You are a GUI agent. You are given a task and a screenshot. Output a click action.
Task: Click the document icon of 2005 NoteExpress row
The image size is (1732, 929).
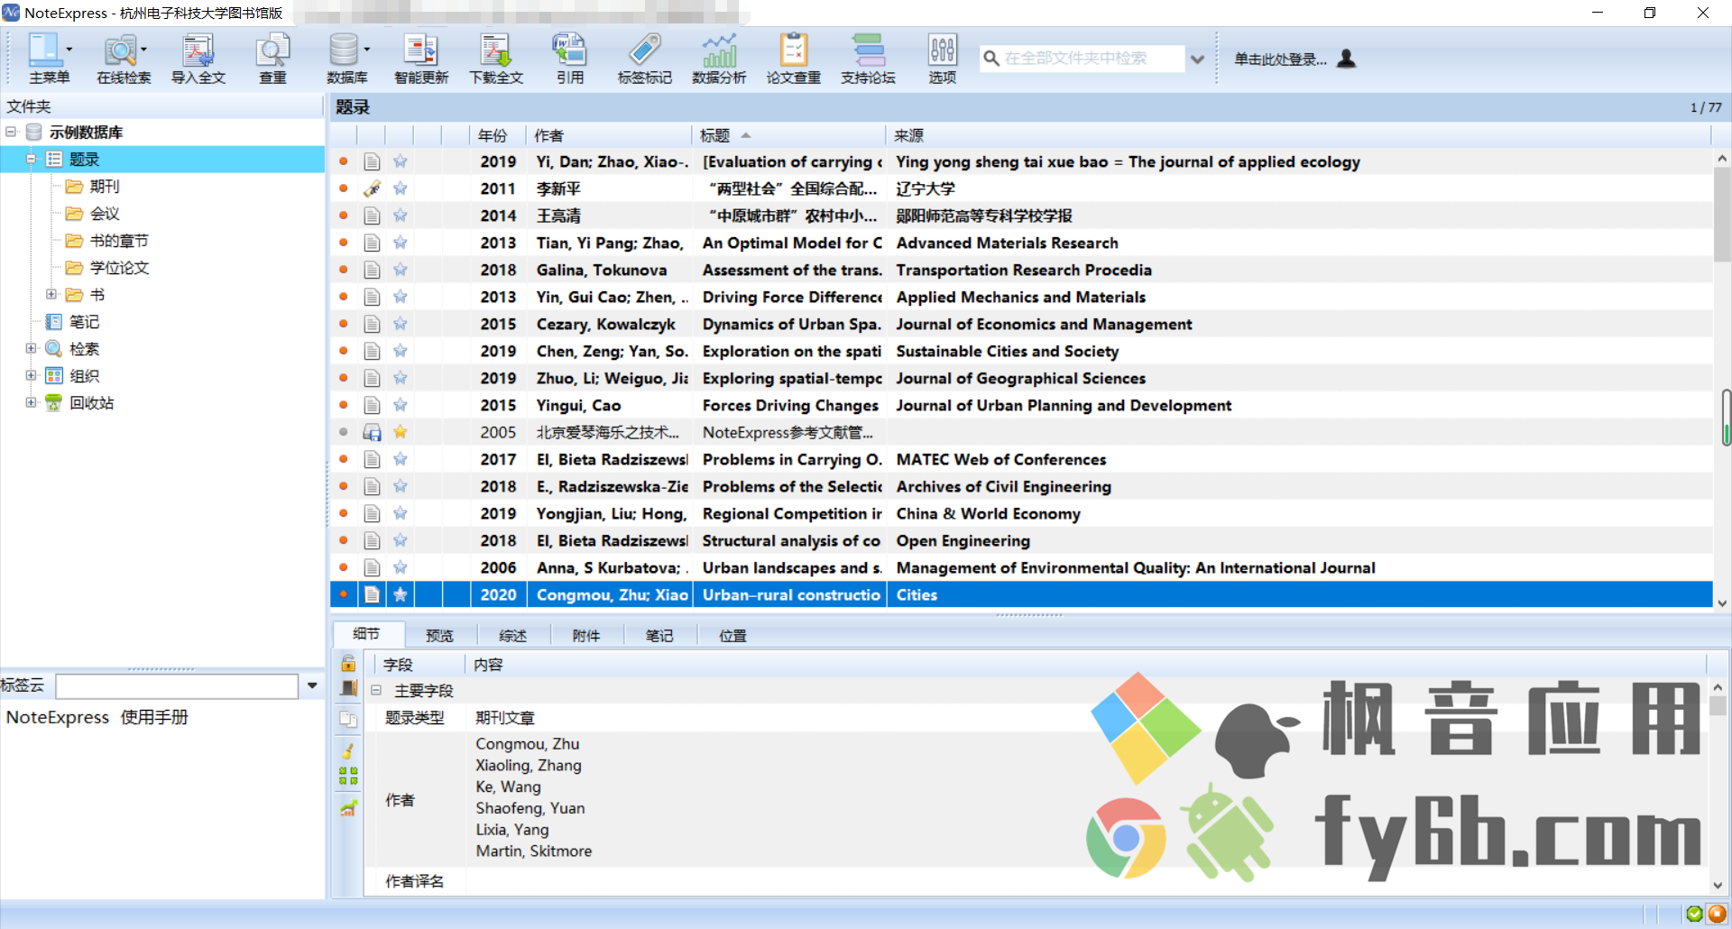[x=372, y=432]
